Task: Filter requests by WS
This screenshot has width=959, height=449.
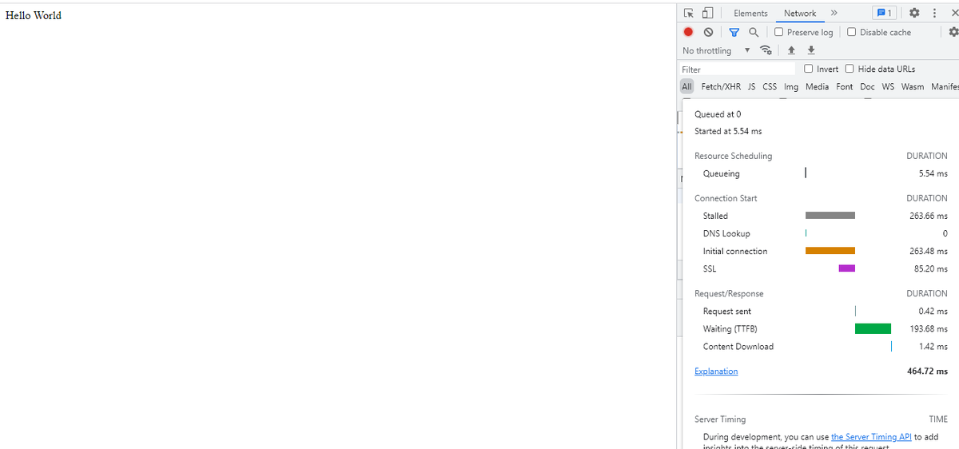Action: pos(888,86)
